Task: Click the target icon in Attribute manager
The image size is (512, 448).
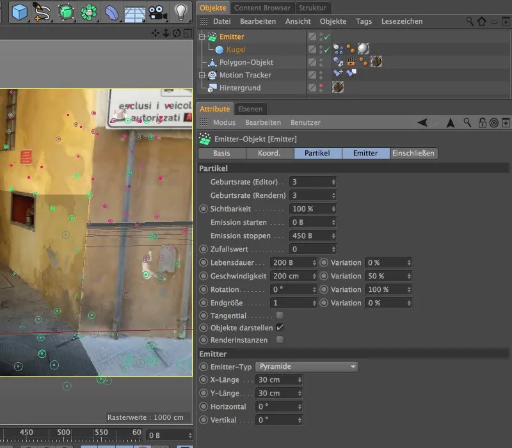Action: tap(494, 123)
